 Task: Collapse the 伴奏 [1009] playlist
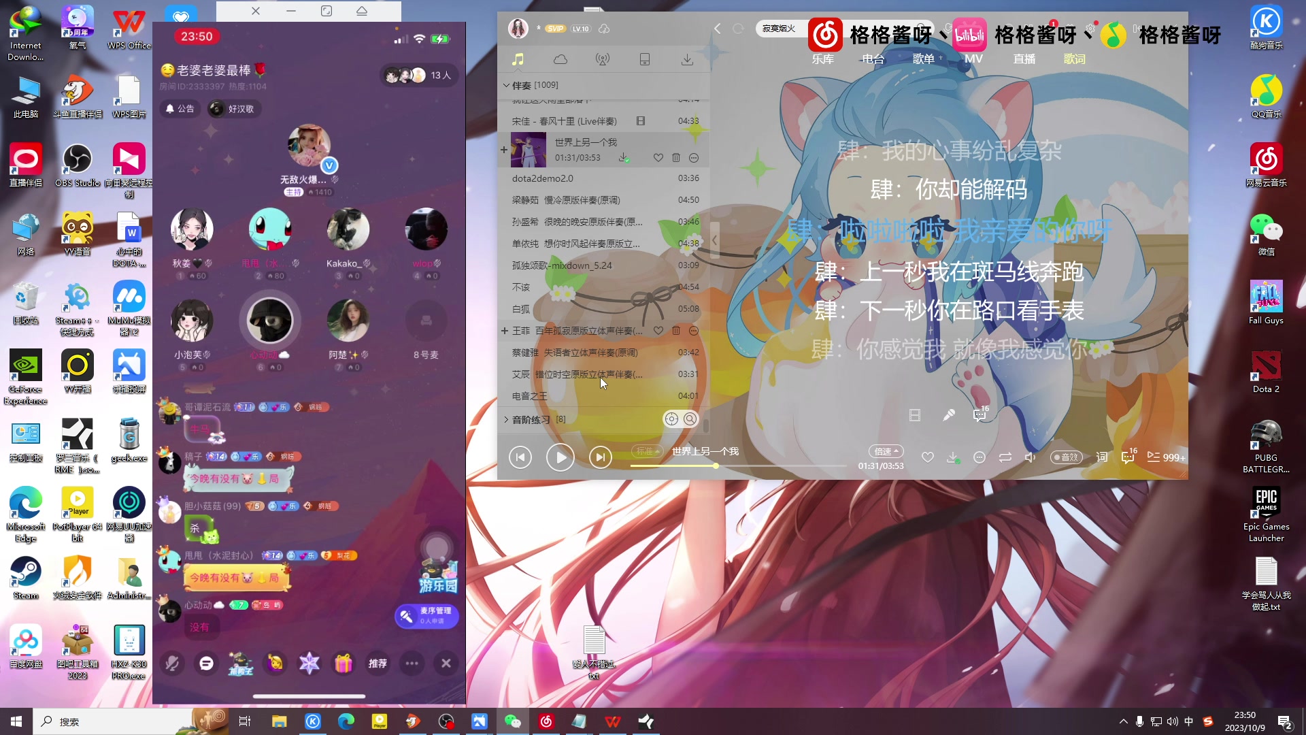[506, 85]
